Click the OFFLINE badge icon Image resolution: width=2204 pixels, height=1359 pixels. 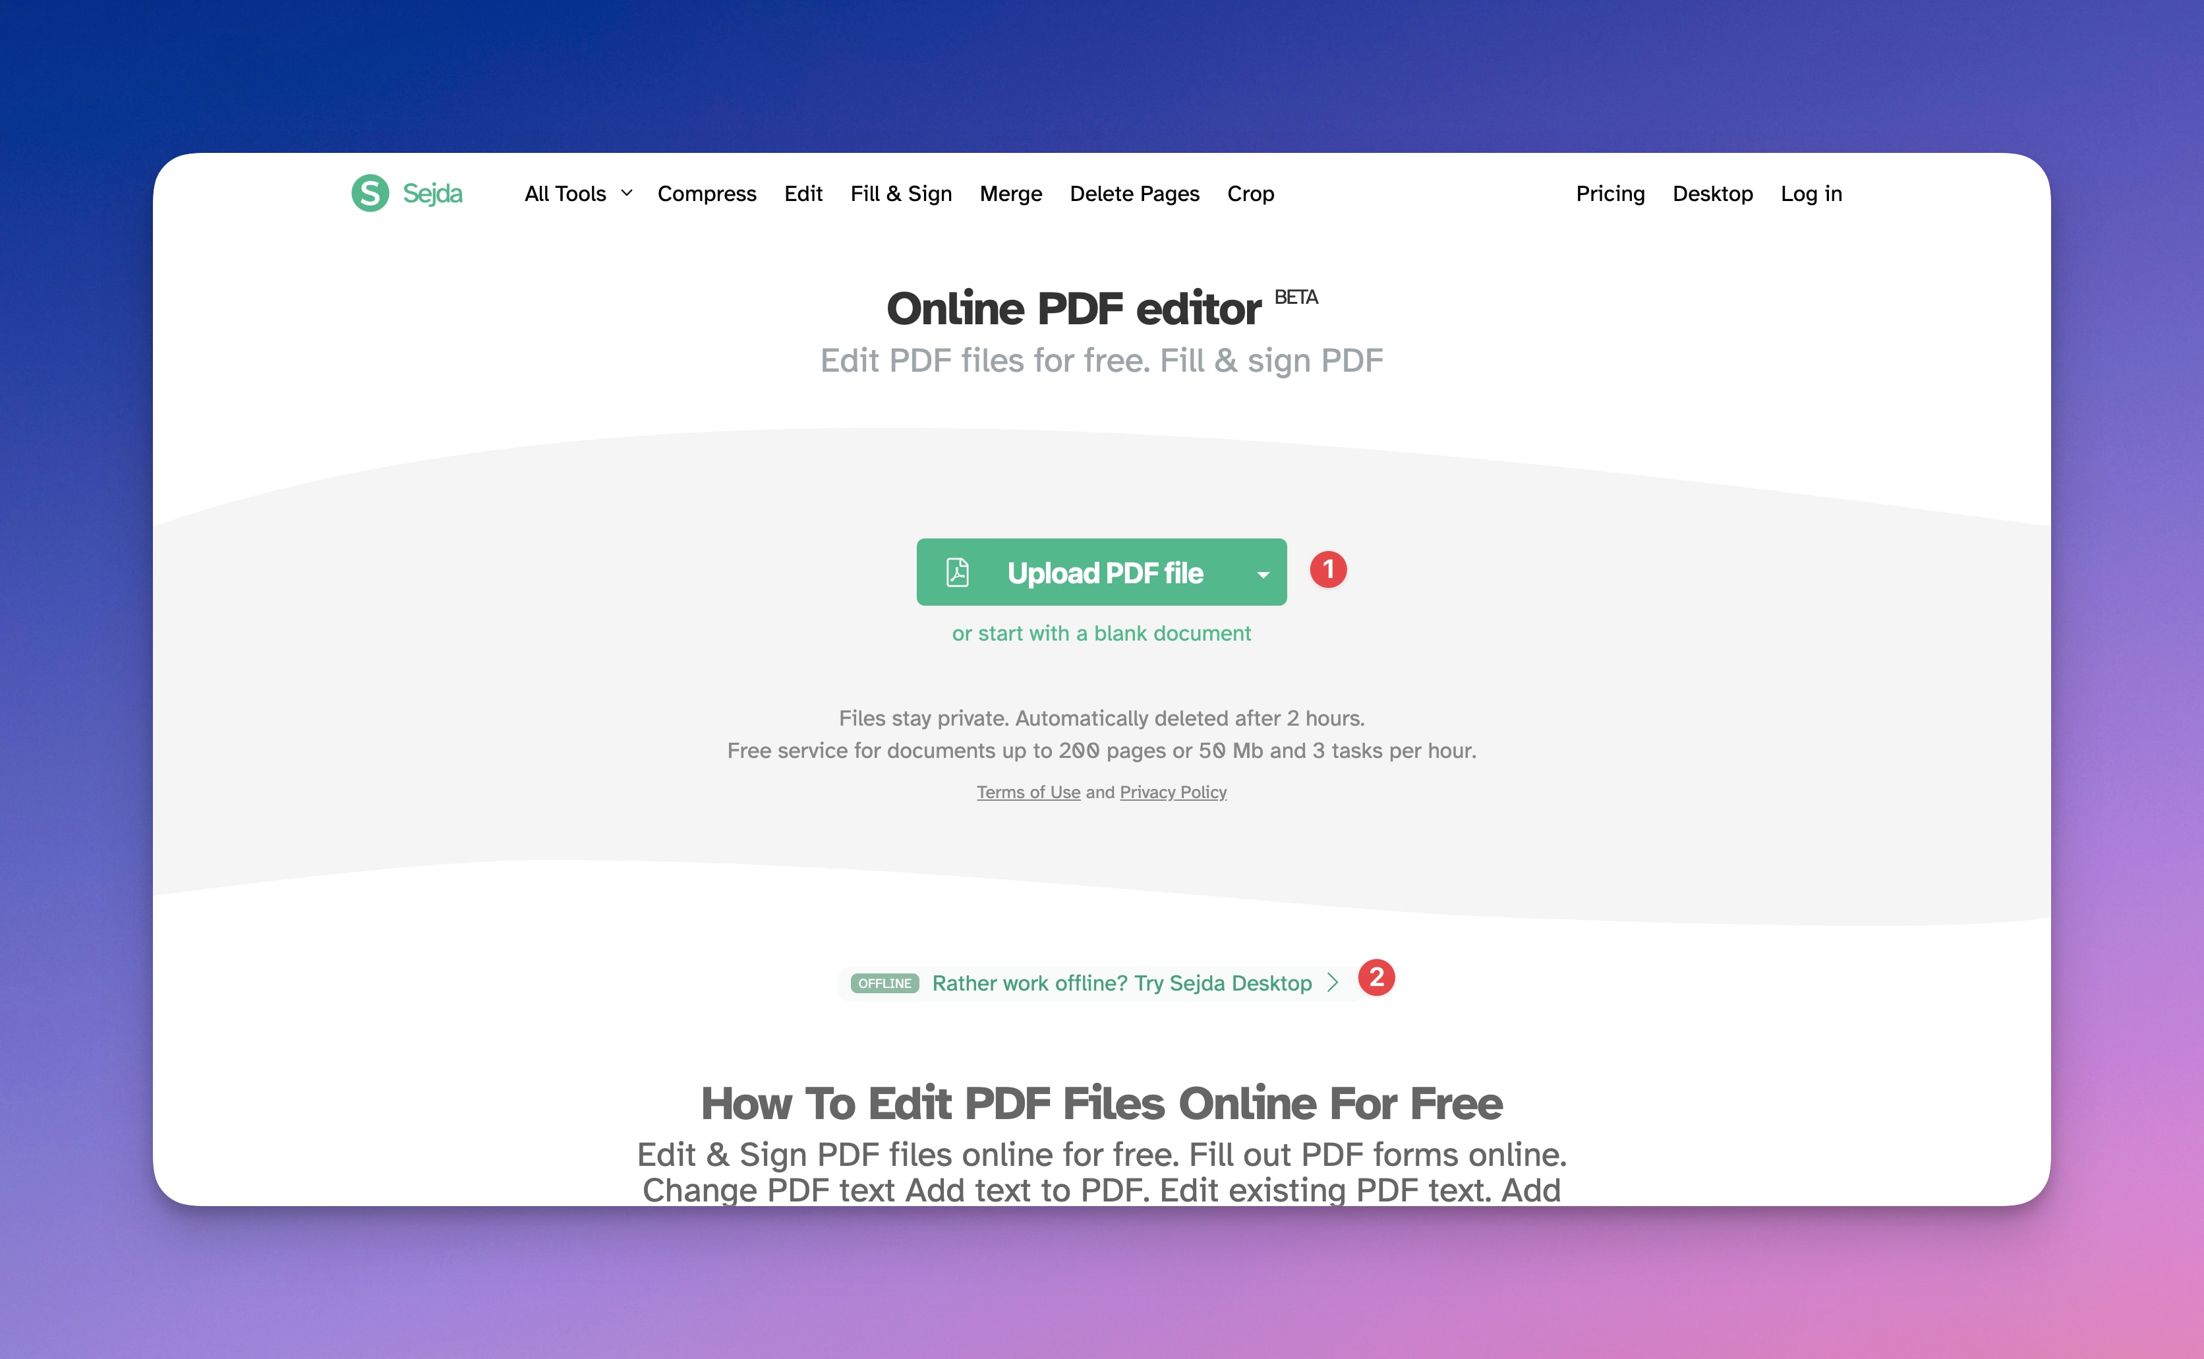point(882,981)
